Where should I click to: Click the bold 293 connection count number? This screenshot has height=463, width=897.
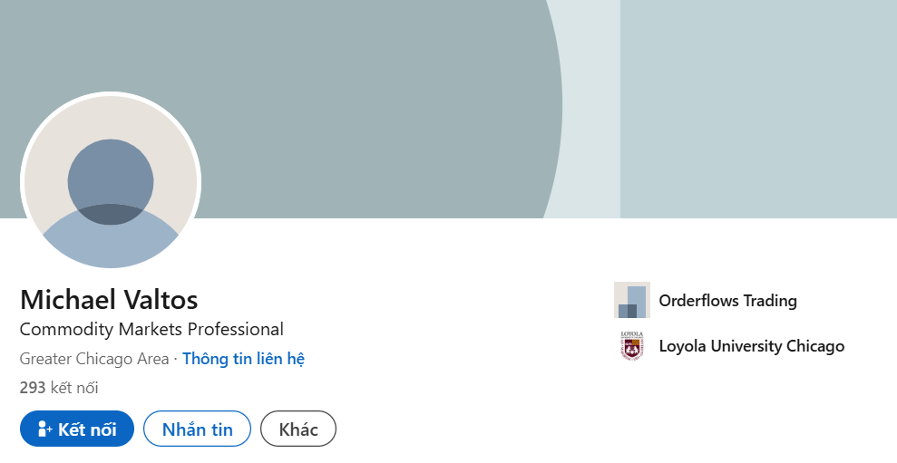[x=33, y=388]
